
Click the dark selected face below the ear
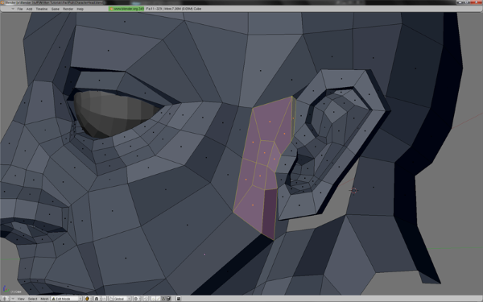(x=269, y=214)
